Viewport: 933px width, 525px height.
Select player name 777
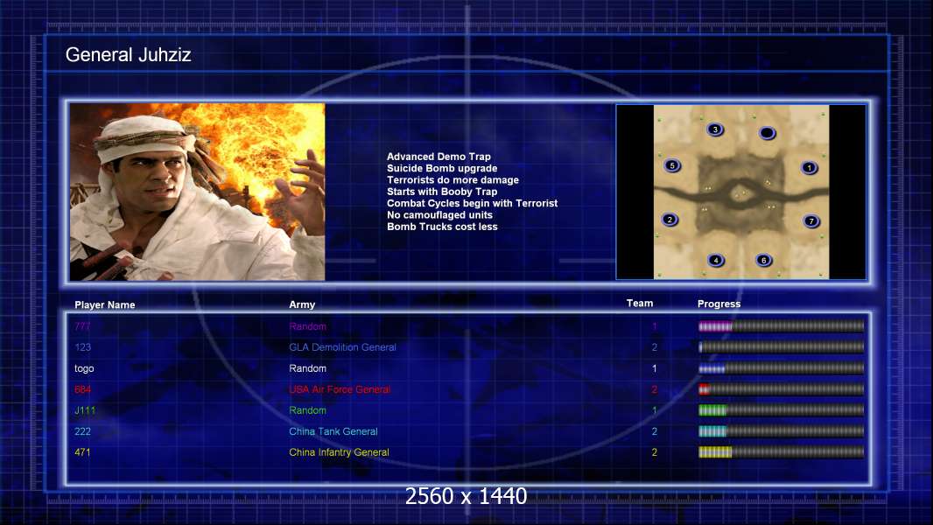click(82, 325)
